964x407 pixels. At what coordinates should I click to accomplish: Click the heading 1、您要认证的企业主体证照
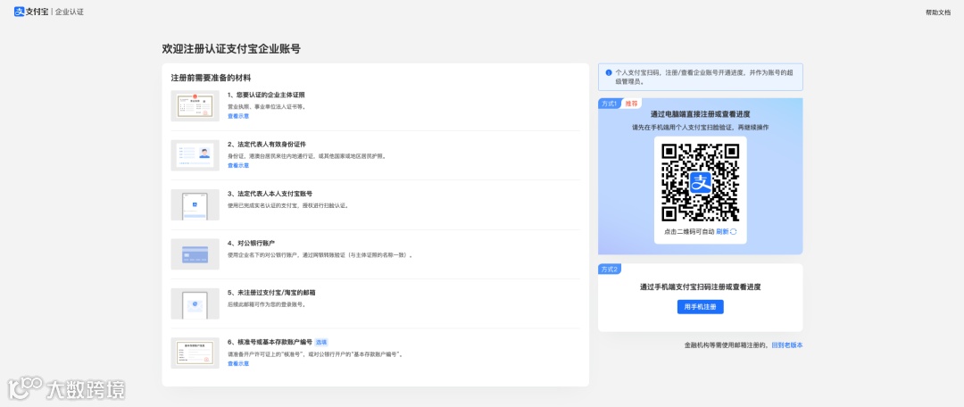coord(266,95)
